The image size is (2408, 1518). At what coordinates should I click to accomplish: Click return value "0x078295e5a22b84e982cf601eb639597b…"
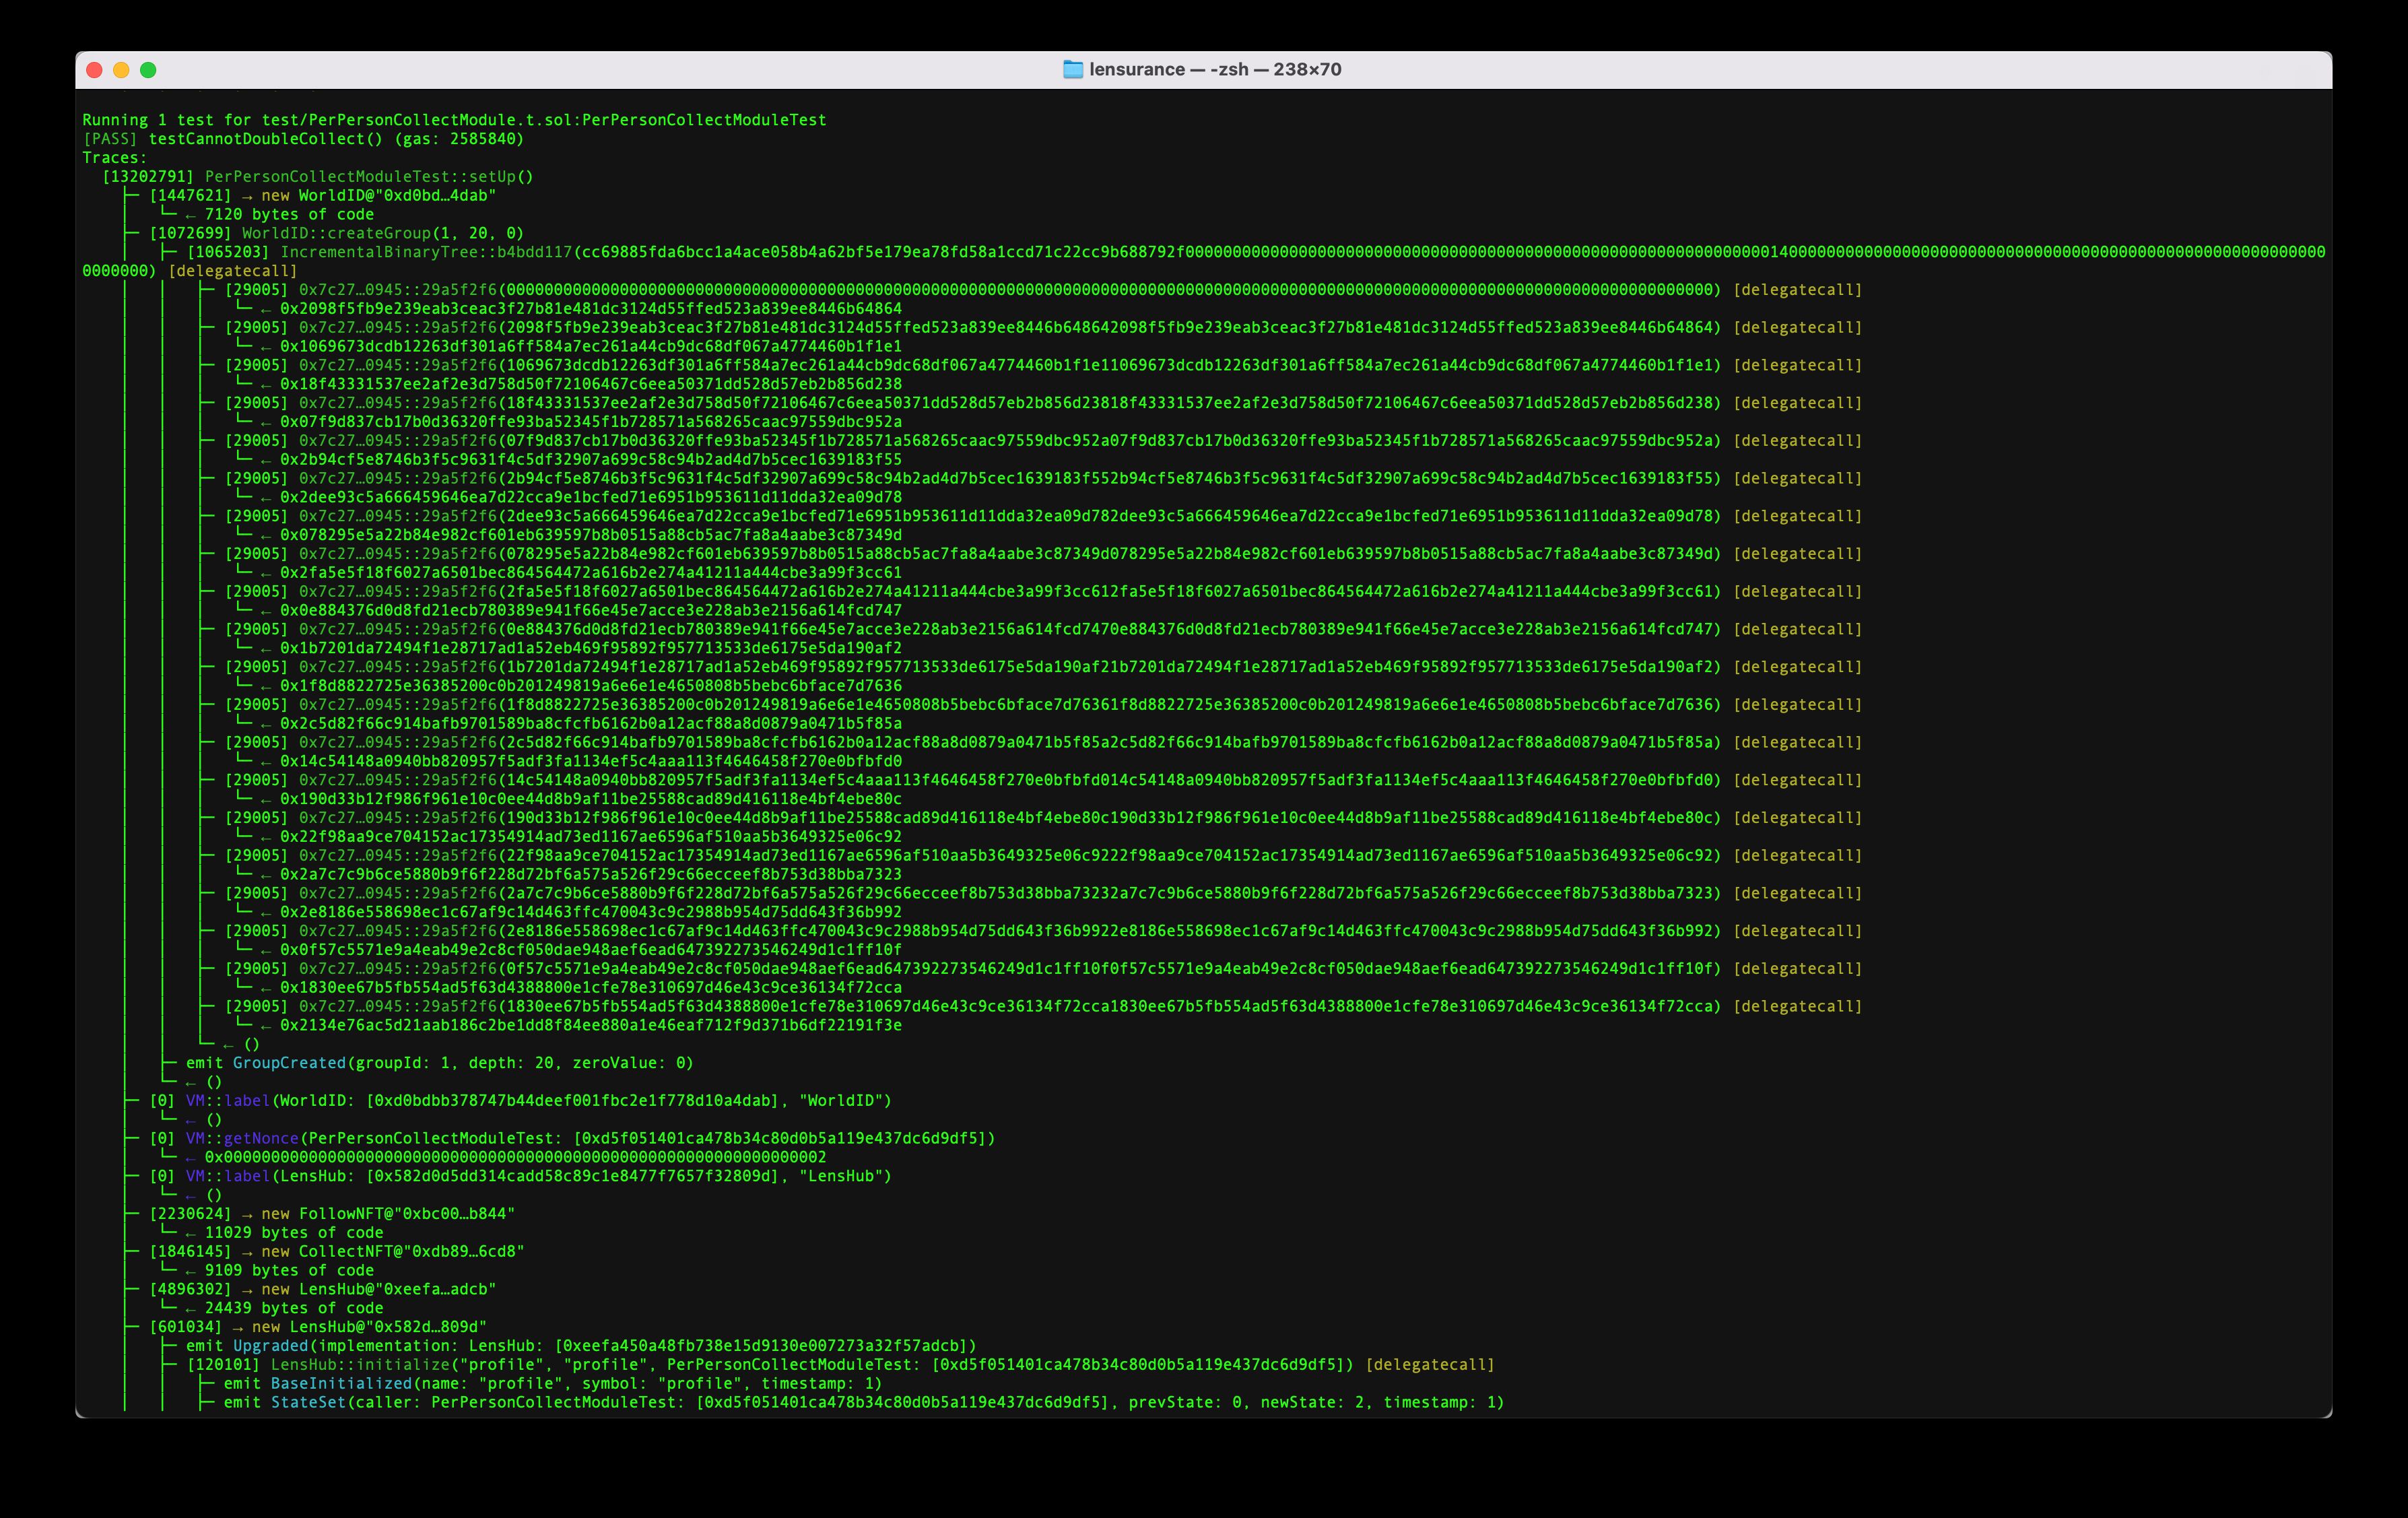pos(591,535)
